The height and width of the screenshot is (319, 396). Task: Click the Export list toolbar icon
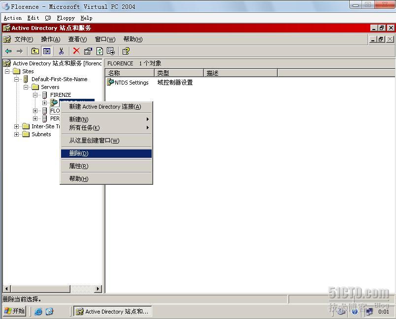tap(111, 51)
